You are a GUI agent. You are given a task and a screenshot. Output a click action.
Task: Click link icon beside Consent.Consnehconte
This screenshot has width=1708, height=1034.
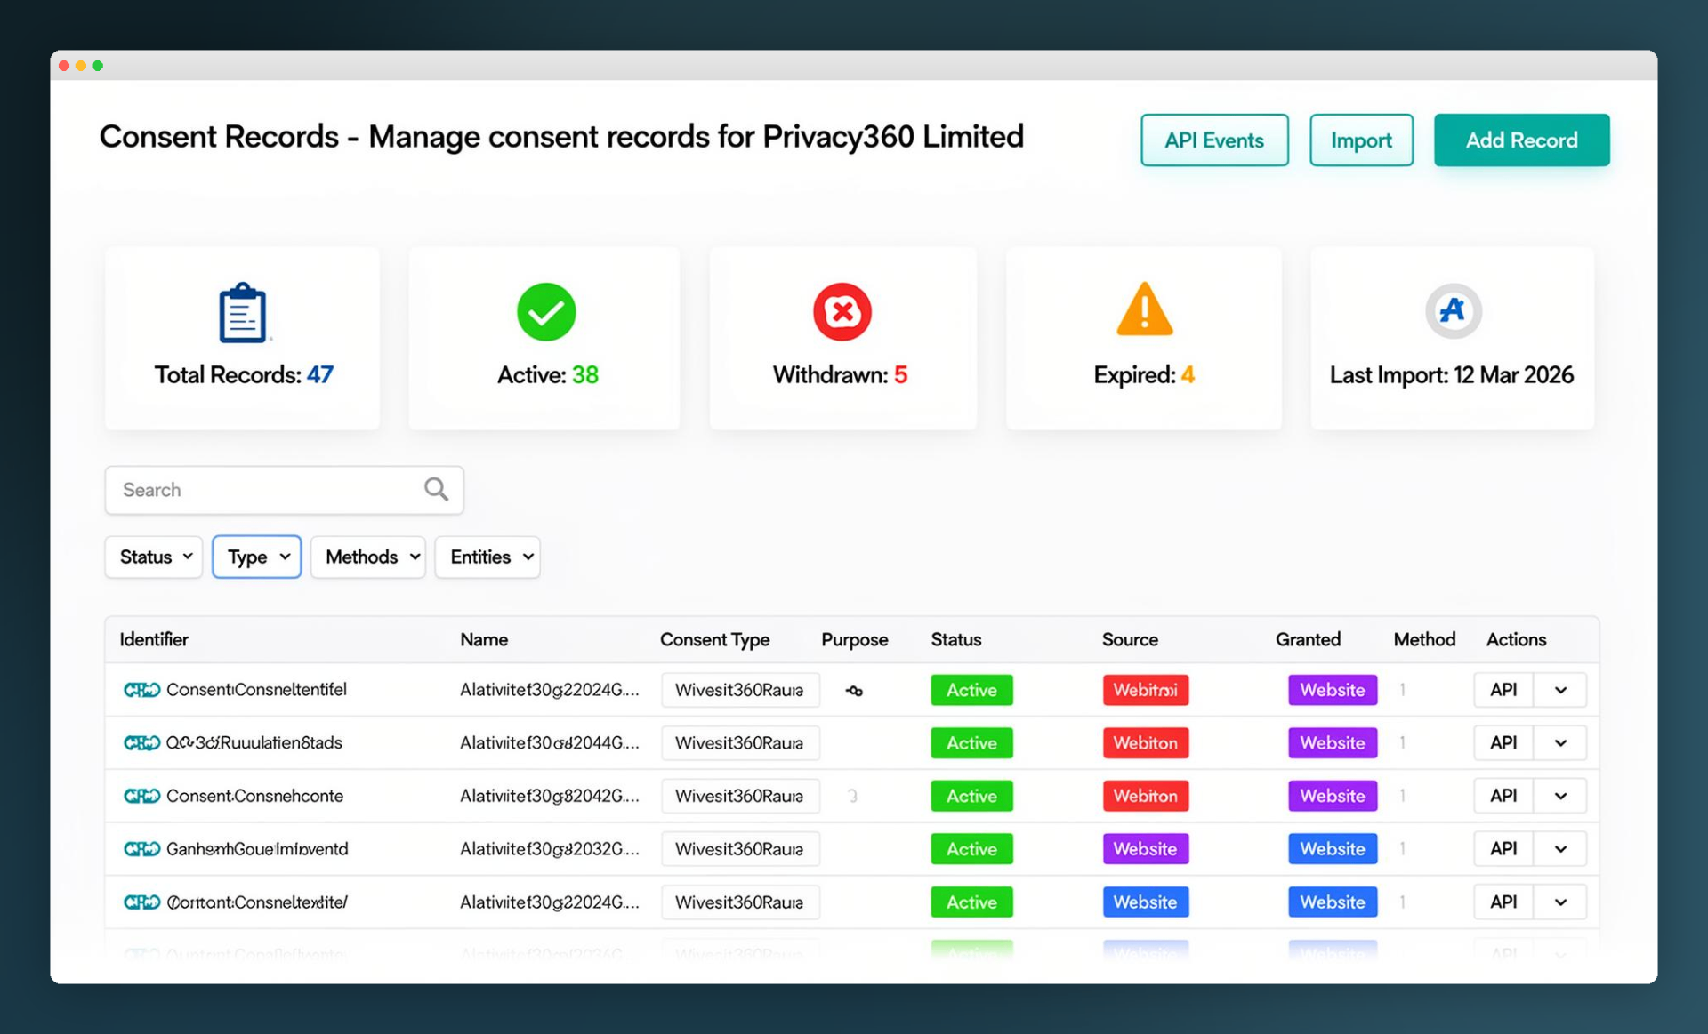[x=141, y=796]
